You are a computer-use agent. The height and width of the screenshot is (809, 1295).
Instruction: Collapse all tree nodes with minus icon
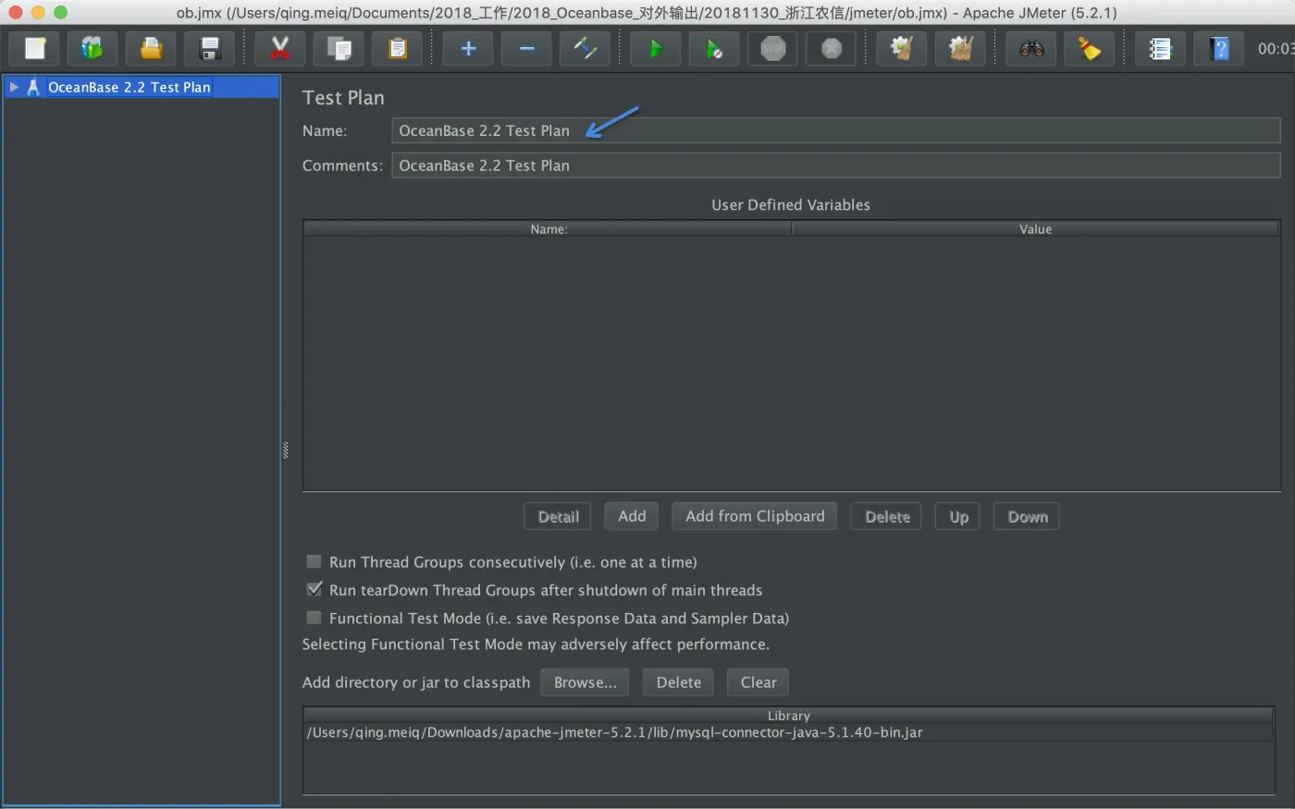tap(526, 48)
